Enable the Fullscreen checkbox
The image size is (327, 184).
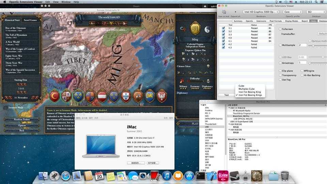click(280, 29)
